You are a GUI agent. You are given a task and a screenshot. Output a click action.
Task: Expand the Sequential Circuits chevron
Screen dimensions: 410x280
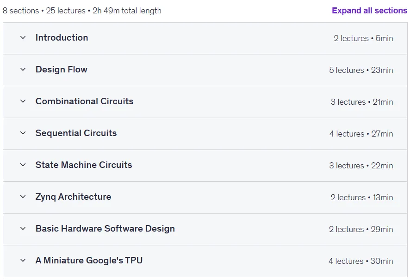point(23,133)
